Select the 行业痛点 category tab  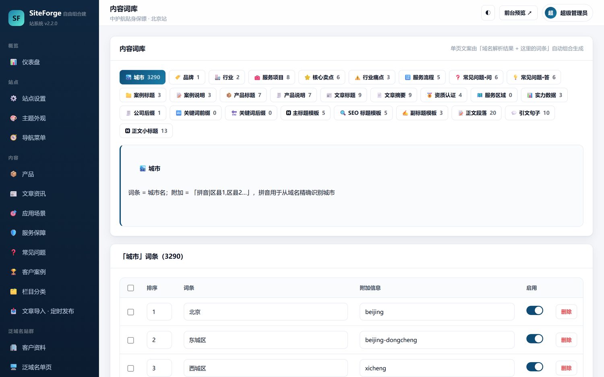tap(372, 77)
